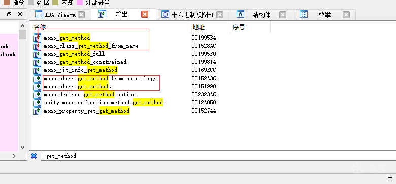This screenshot has height=184, width=396.
Task: Click the icon beside mono_get_method_full
Action: tap(37, 54)
